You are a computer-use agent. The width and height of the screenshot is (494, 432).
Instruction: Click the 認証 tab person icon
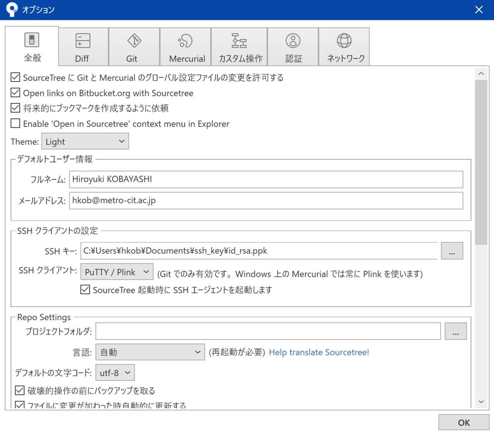pyautogui.click(x=293, y=41)
